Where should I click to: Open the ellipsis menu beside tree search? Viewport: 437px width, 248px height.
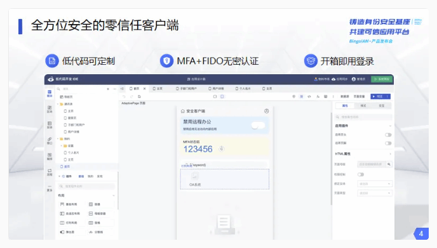(x=114, y=89)
